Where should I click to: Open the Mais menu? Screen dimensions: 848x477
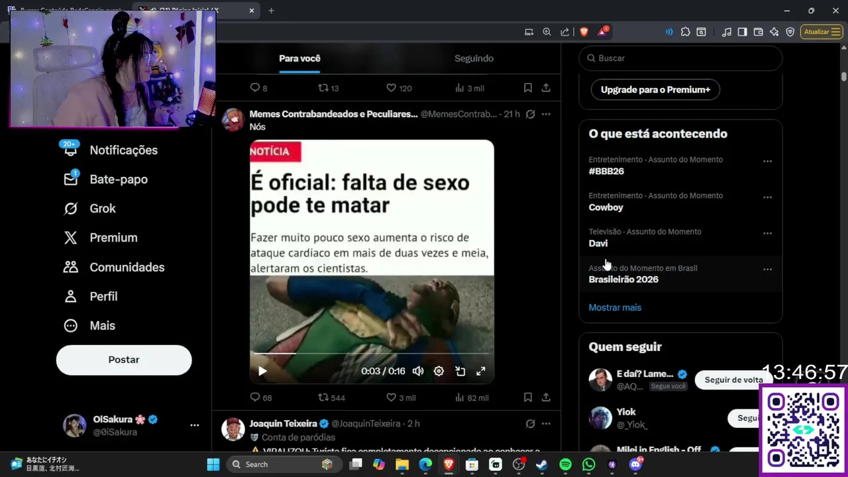click(89, 325)
